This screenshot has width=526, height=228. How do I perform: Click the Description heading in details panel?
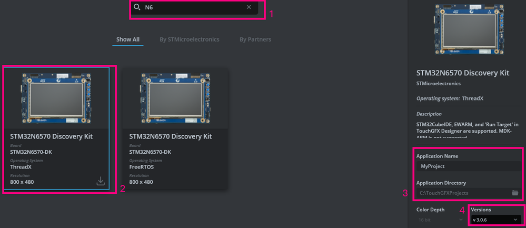point(429,114)
